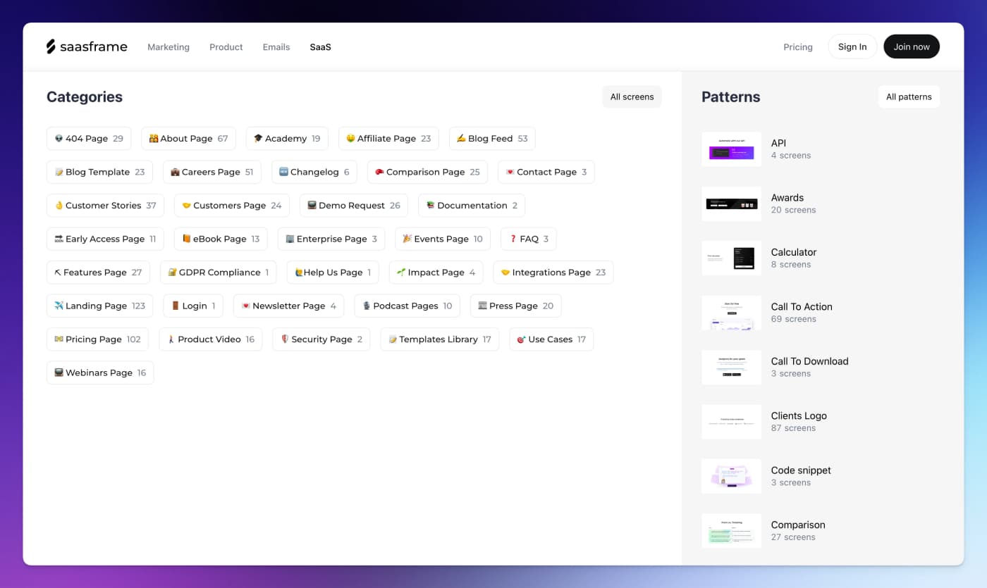Click the question mark icon on FAQ
Image resolution: width=987 pixels, height=588 pixels.
pyautogui.click(x=513, y=239)
